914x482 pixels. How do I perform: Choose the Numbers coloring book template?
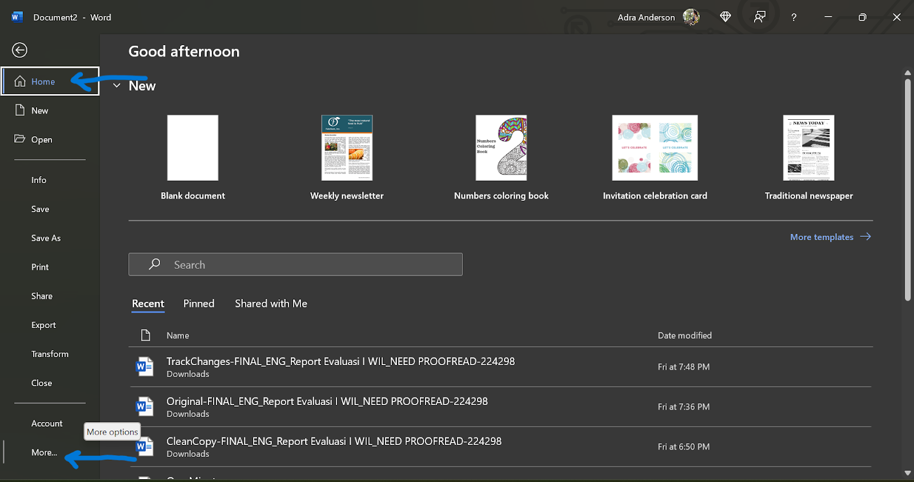tap(501, 157)
